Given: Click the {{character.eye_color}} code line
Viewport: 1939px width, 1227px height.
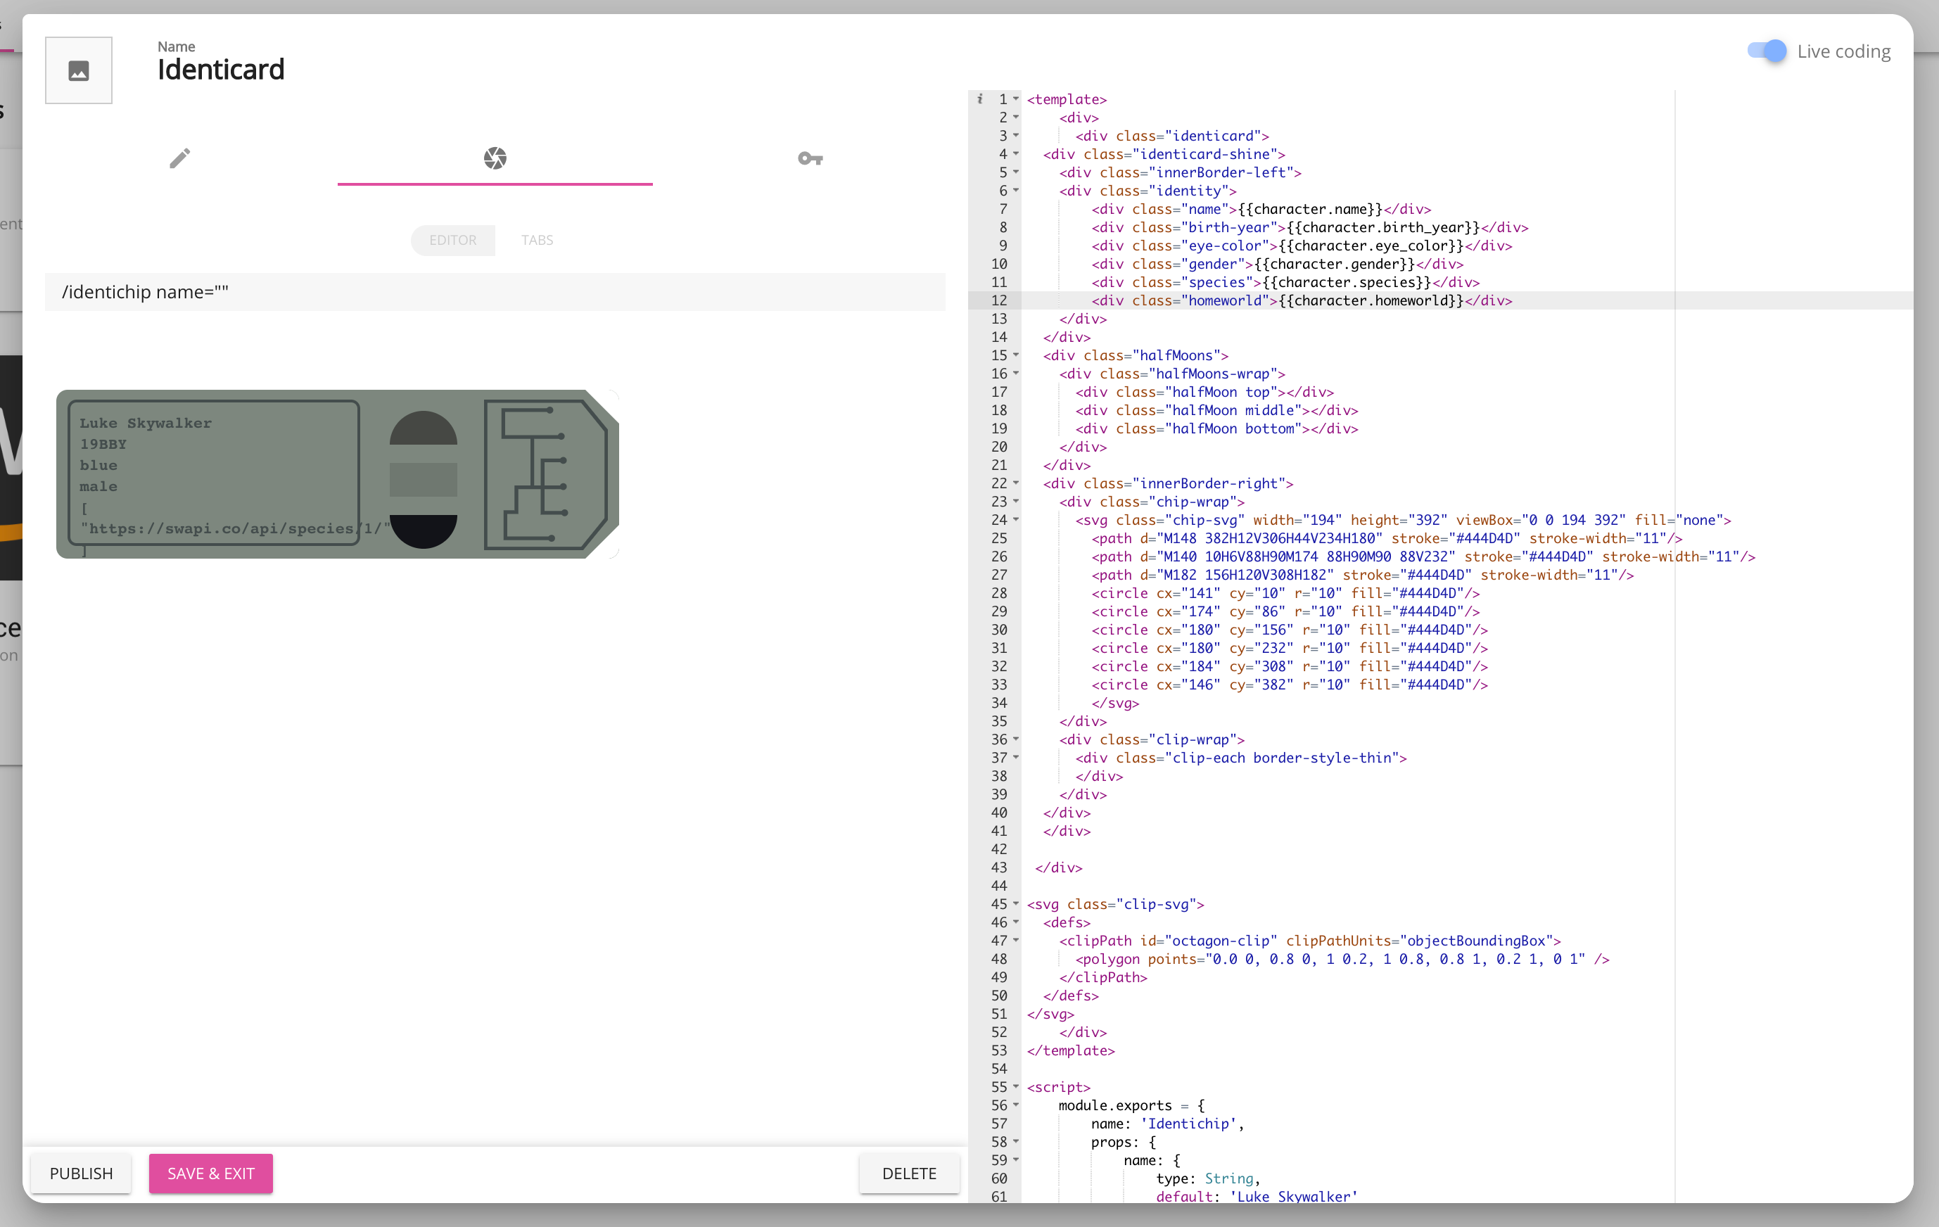Looking at the screenshot, I should [x=1302, y=246].
